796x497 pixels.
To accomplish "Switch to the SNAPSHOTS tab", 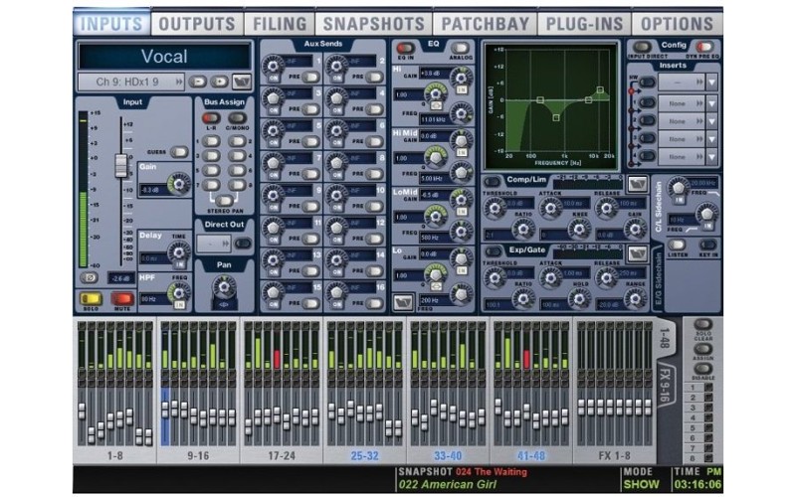I will click(374, 24).
